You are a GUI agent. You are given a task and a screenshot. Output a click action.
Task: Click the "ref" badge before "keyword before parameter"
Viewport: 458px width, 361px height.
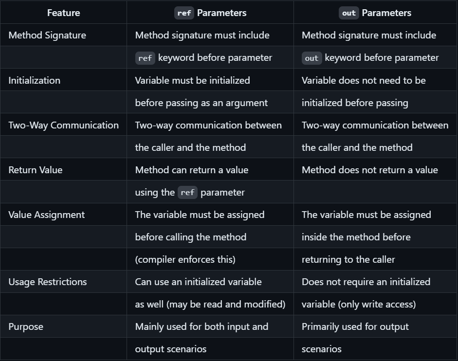tap(145, 58)
